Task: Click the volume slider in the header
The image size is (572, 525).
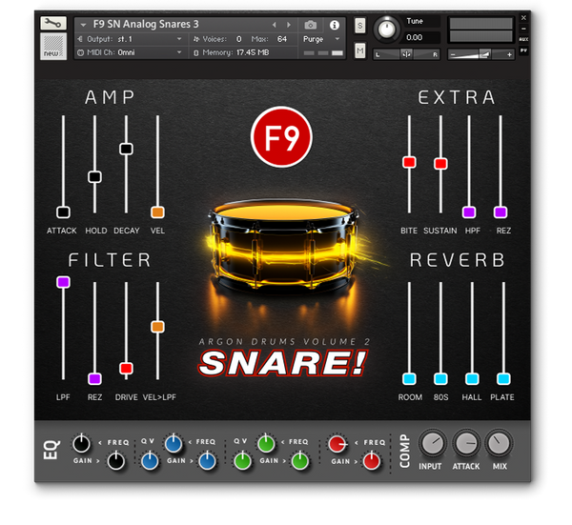Action: point(480,54)
